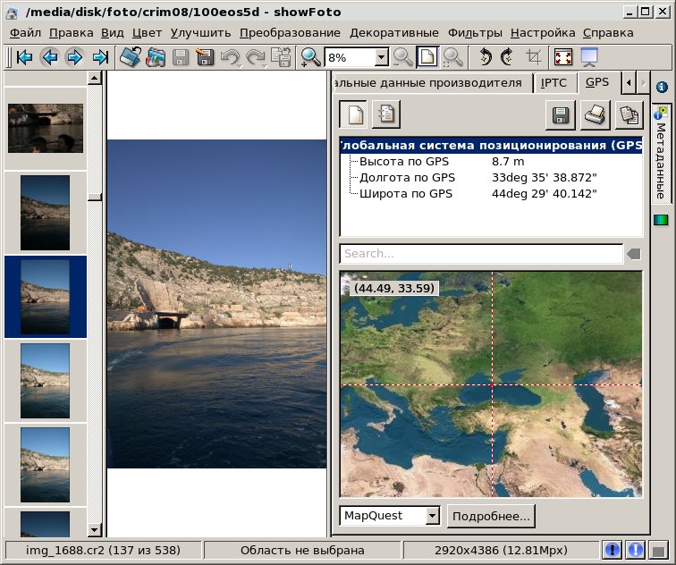This screenshot has width=676, height=565.
Task: Toggle the simple metadata list view
Action: coord(354,114)
